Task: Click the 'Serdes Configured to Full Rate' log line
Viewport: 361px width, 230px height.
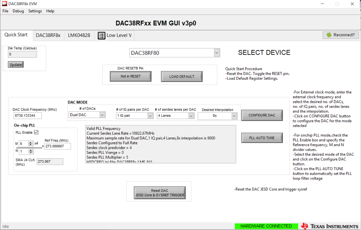Action: pos(112,143)
